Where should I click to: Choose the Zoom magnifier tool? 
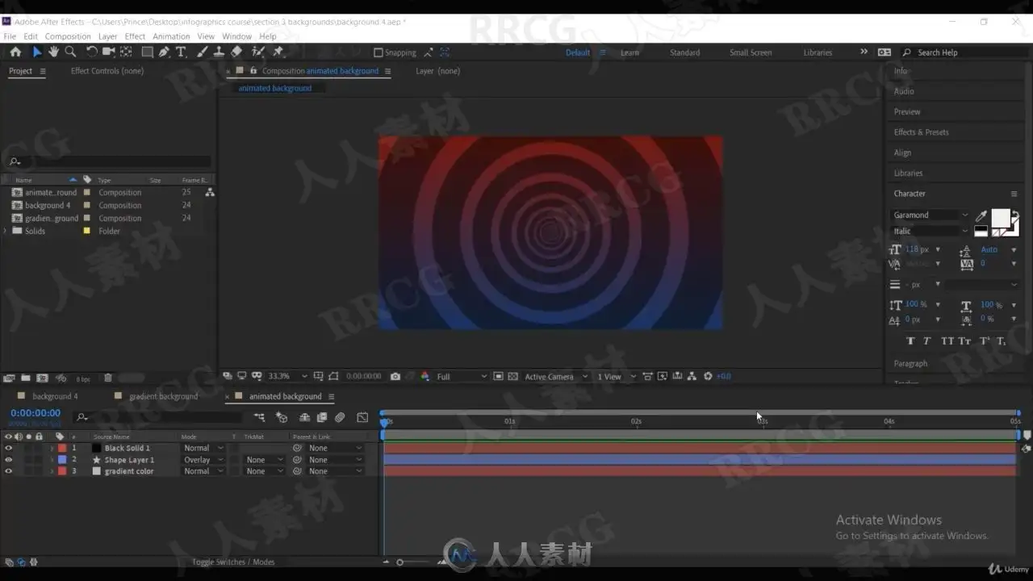coord(70,52)
